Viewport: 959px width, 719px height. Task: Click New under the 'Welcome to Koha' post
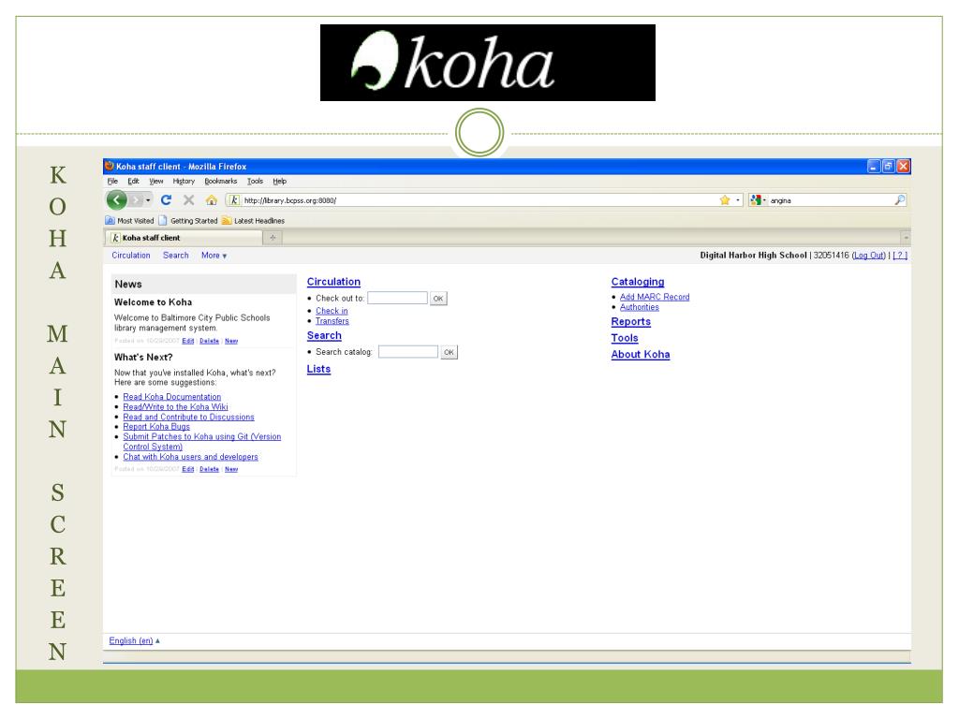[x=231, y=341]
